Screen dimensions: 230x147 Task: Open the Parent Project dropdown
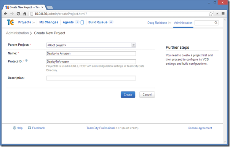(x=91, y=45)
